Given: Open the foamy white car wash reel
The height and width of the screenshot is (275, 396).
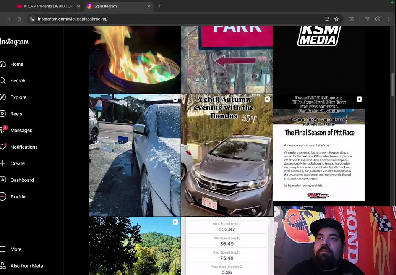Looking at the screenshot, I should click(135, 155).
